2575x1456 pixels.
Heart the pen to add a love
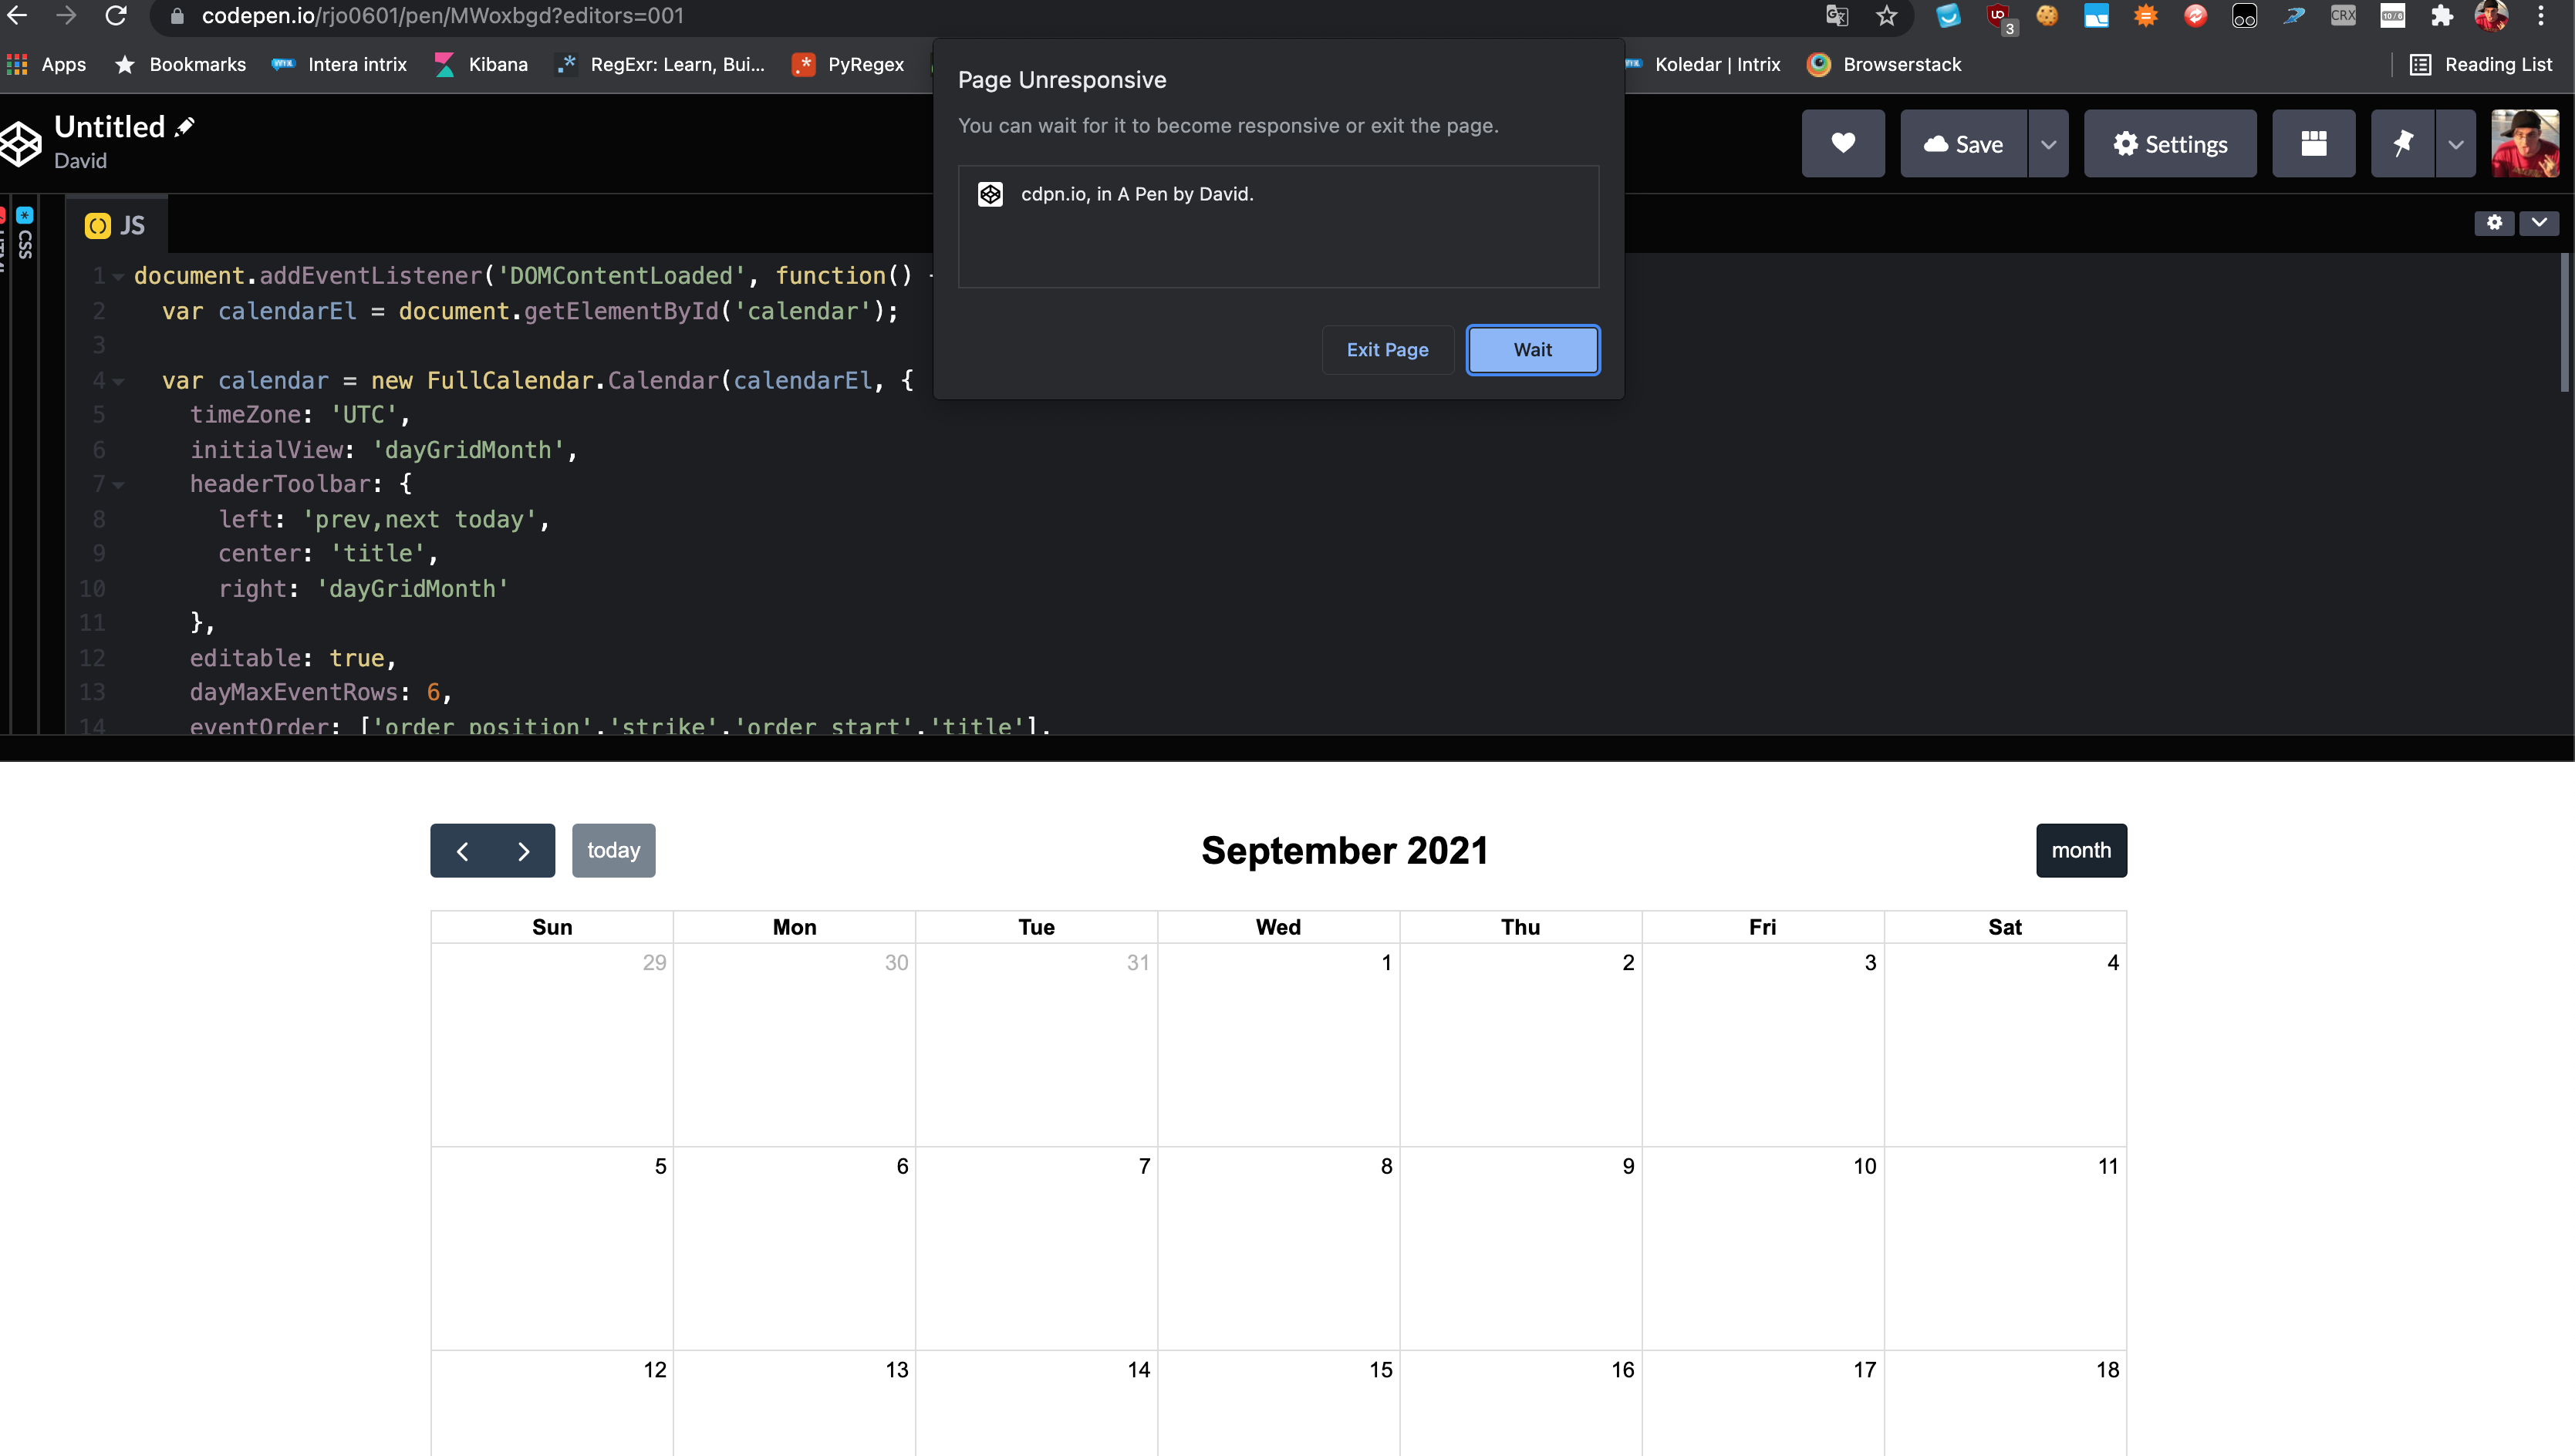click(x=1843, y=143)
